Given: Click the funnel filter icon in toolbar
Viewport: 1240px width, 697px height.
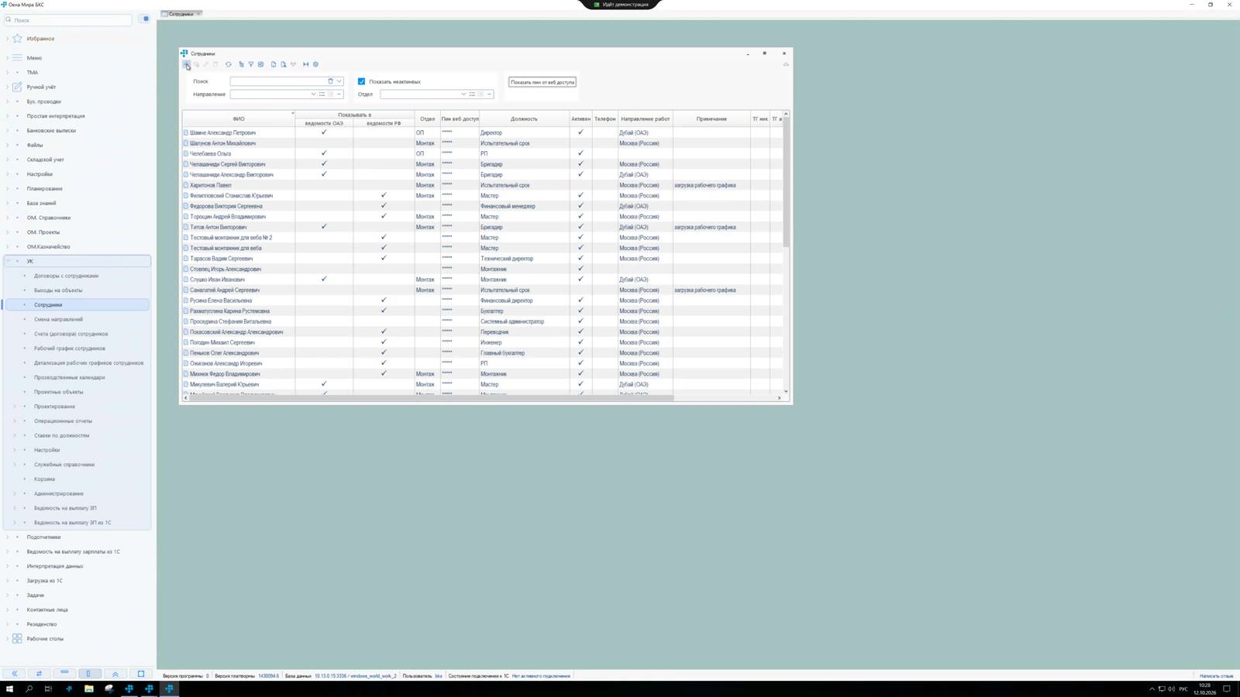Looking at the screenshot, I should pos(251,64).
